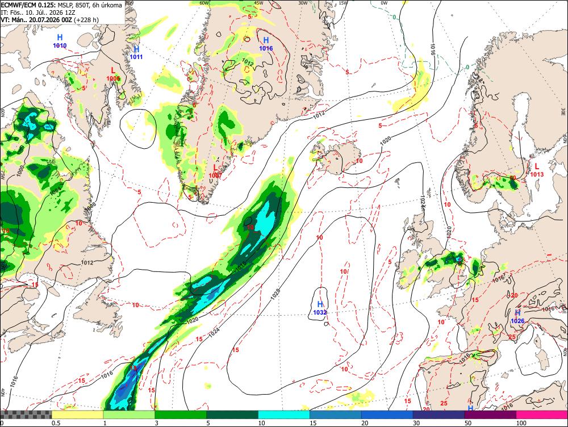Click the "50" legend scale number
568x427 pixels.
[x=468, y=423]
